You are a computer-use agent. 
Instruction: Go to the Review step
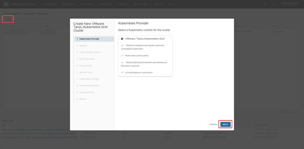83,99
